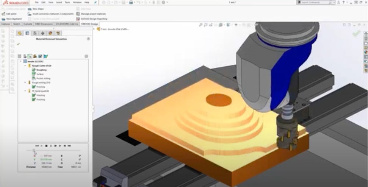Screen dimensions: 368x187
Task: Click Insert connection between 2 components
Action: (x=51, y=14)
